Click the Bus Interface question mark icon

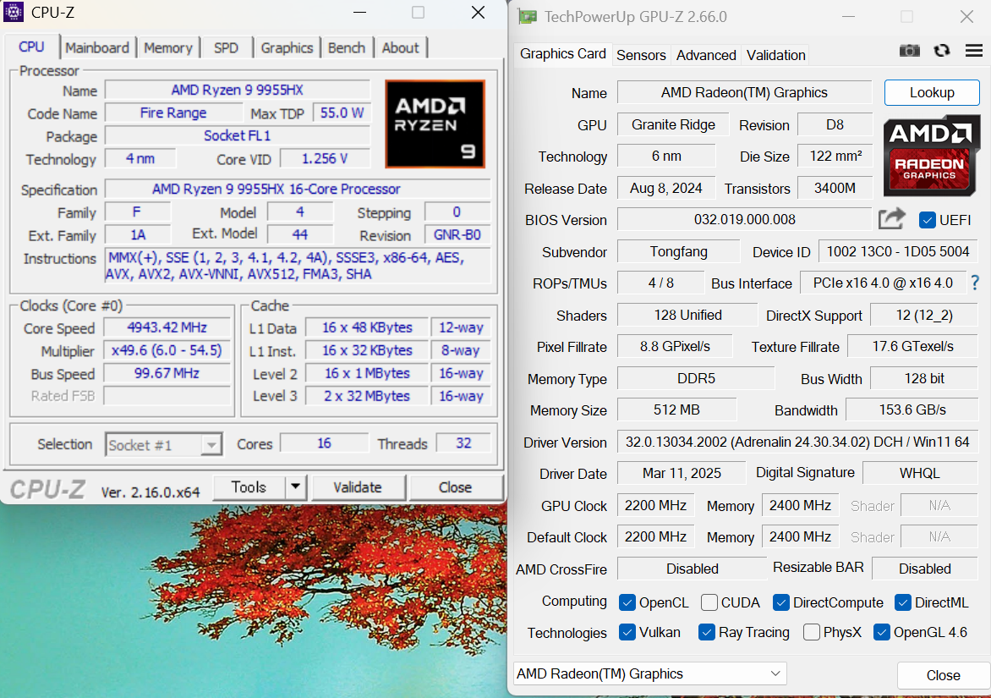click(975, 283)
